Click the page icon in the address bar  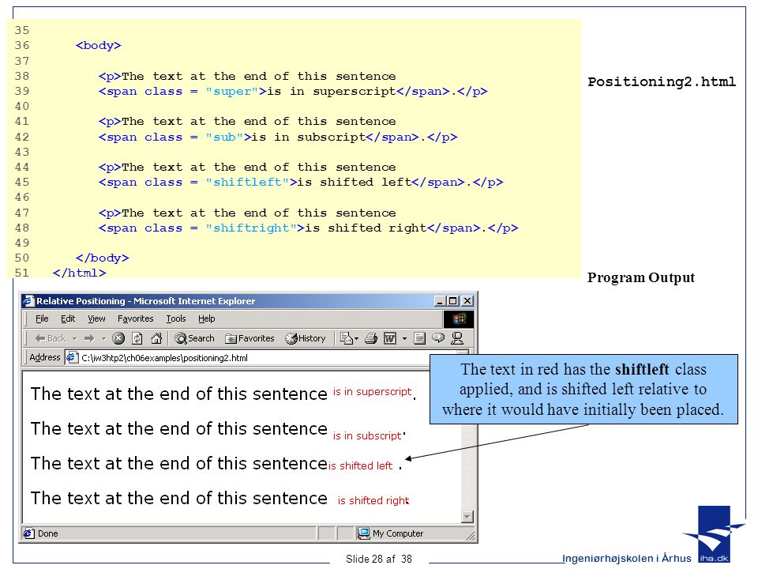click(72, 358)
